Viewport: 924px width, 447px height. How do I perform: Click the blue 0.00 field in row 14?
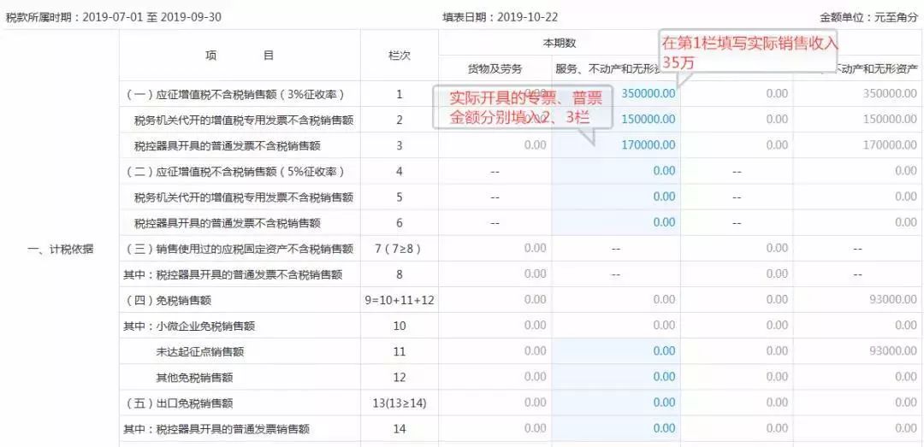[616, 429]
